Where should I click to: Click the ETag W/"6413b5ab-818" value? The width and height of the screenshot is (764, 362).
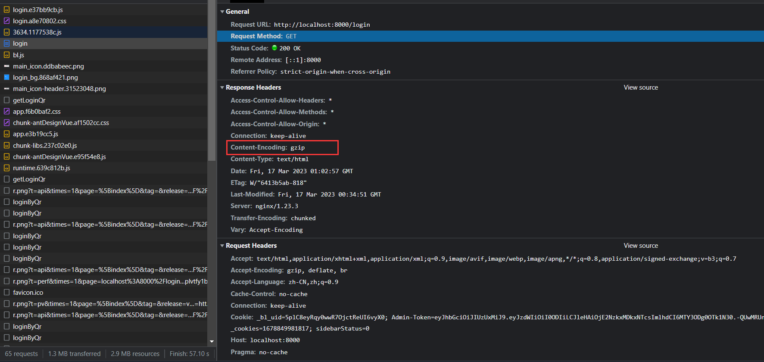click(x=278, y=183)
